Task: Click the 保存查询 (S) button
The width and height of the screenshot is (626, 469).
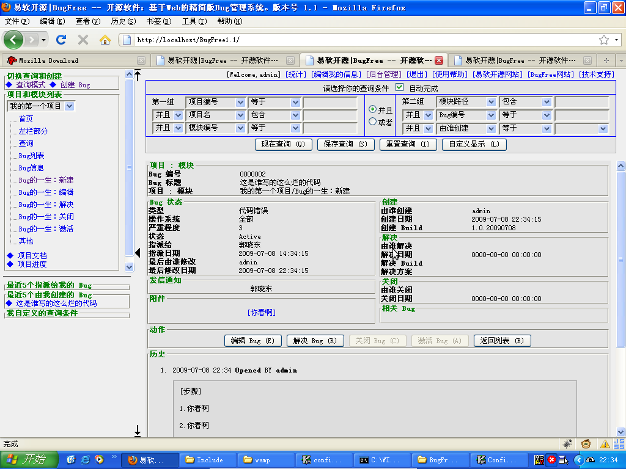Action: point(346,144)
